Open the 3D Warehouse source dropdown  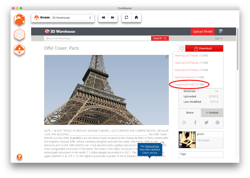pyautogui.click(x=71, y=18)
